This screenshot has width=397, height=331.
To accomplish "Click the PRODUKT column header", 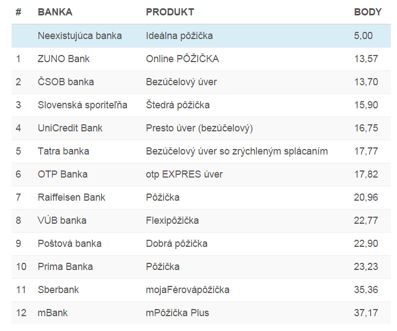I will click(170, 12).
